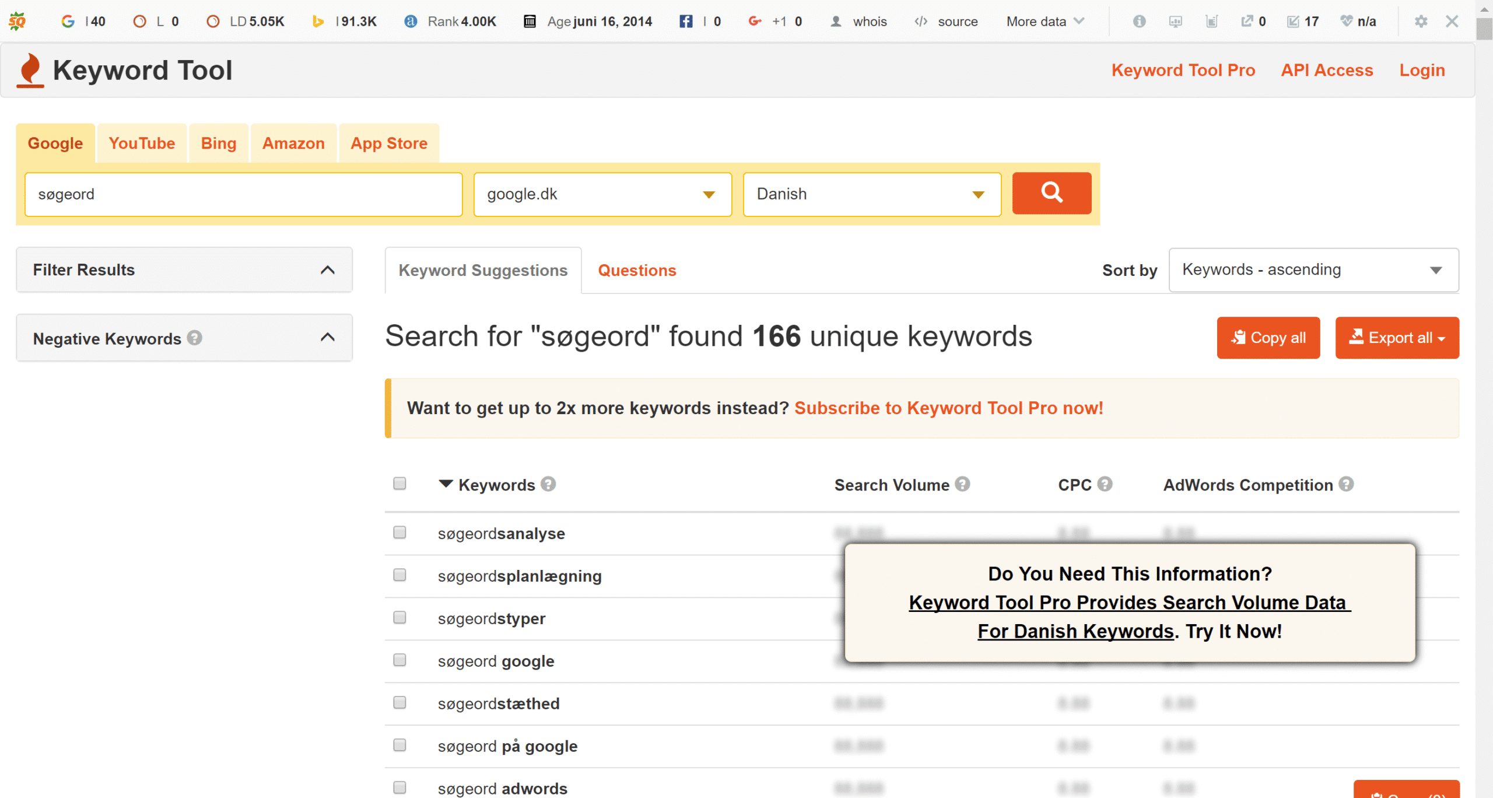Follow Subscribe to Keyword Tool Pro now link

click(x=948, y=408)
